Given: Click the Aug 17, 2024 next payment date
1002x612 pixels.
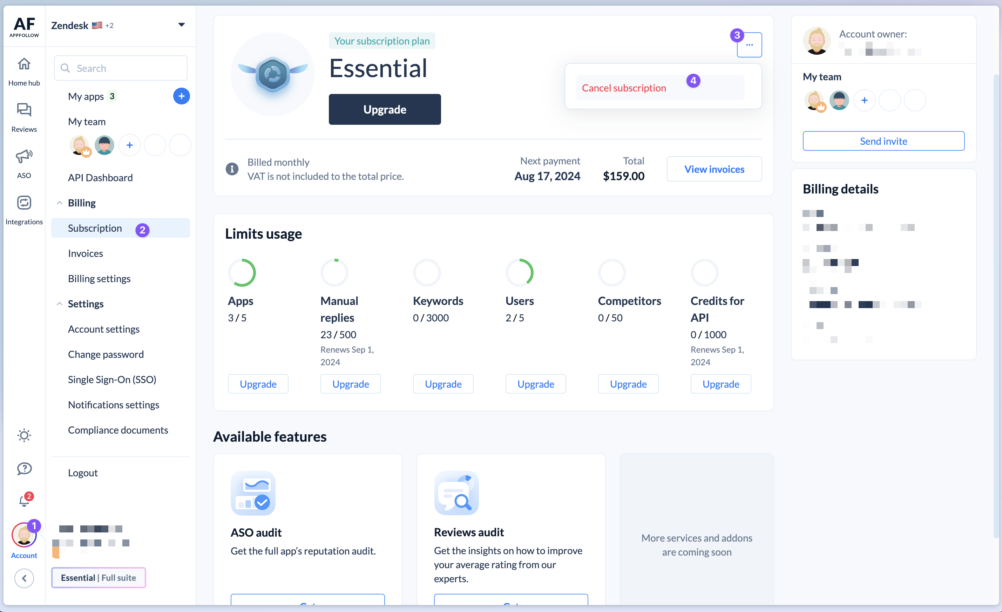Looking at the screenshot, I should point(547,176).
